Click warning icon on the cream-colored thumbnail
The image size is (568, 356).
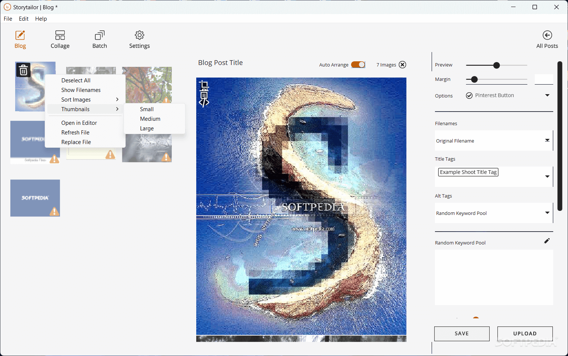pyautogui.click(x=110, y=154)
